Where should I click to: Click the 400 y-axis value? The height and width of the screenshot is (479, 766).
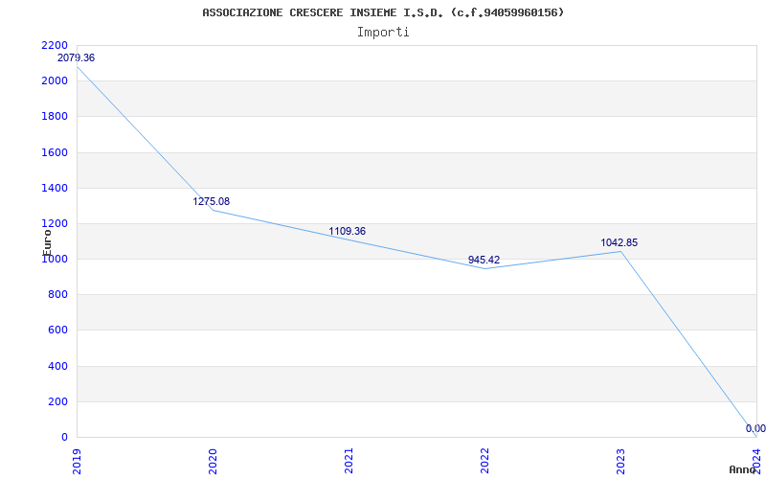pos(57,366)
